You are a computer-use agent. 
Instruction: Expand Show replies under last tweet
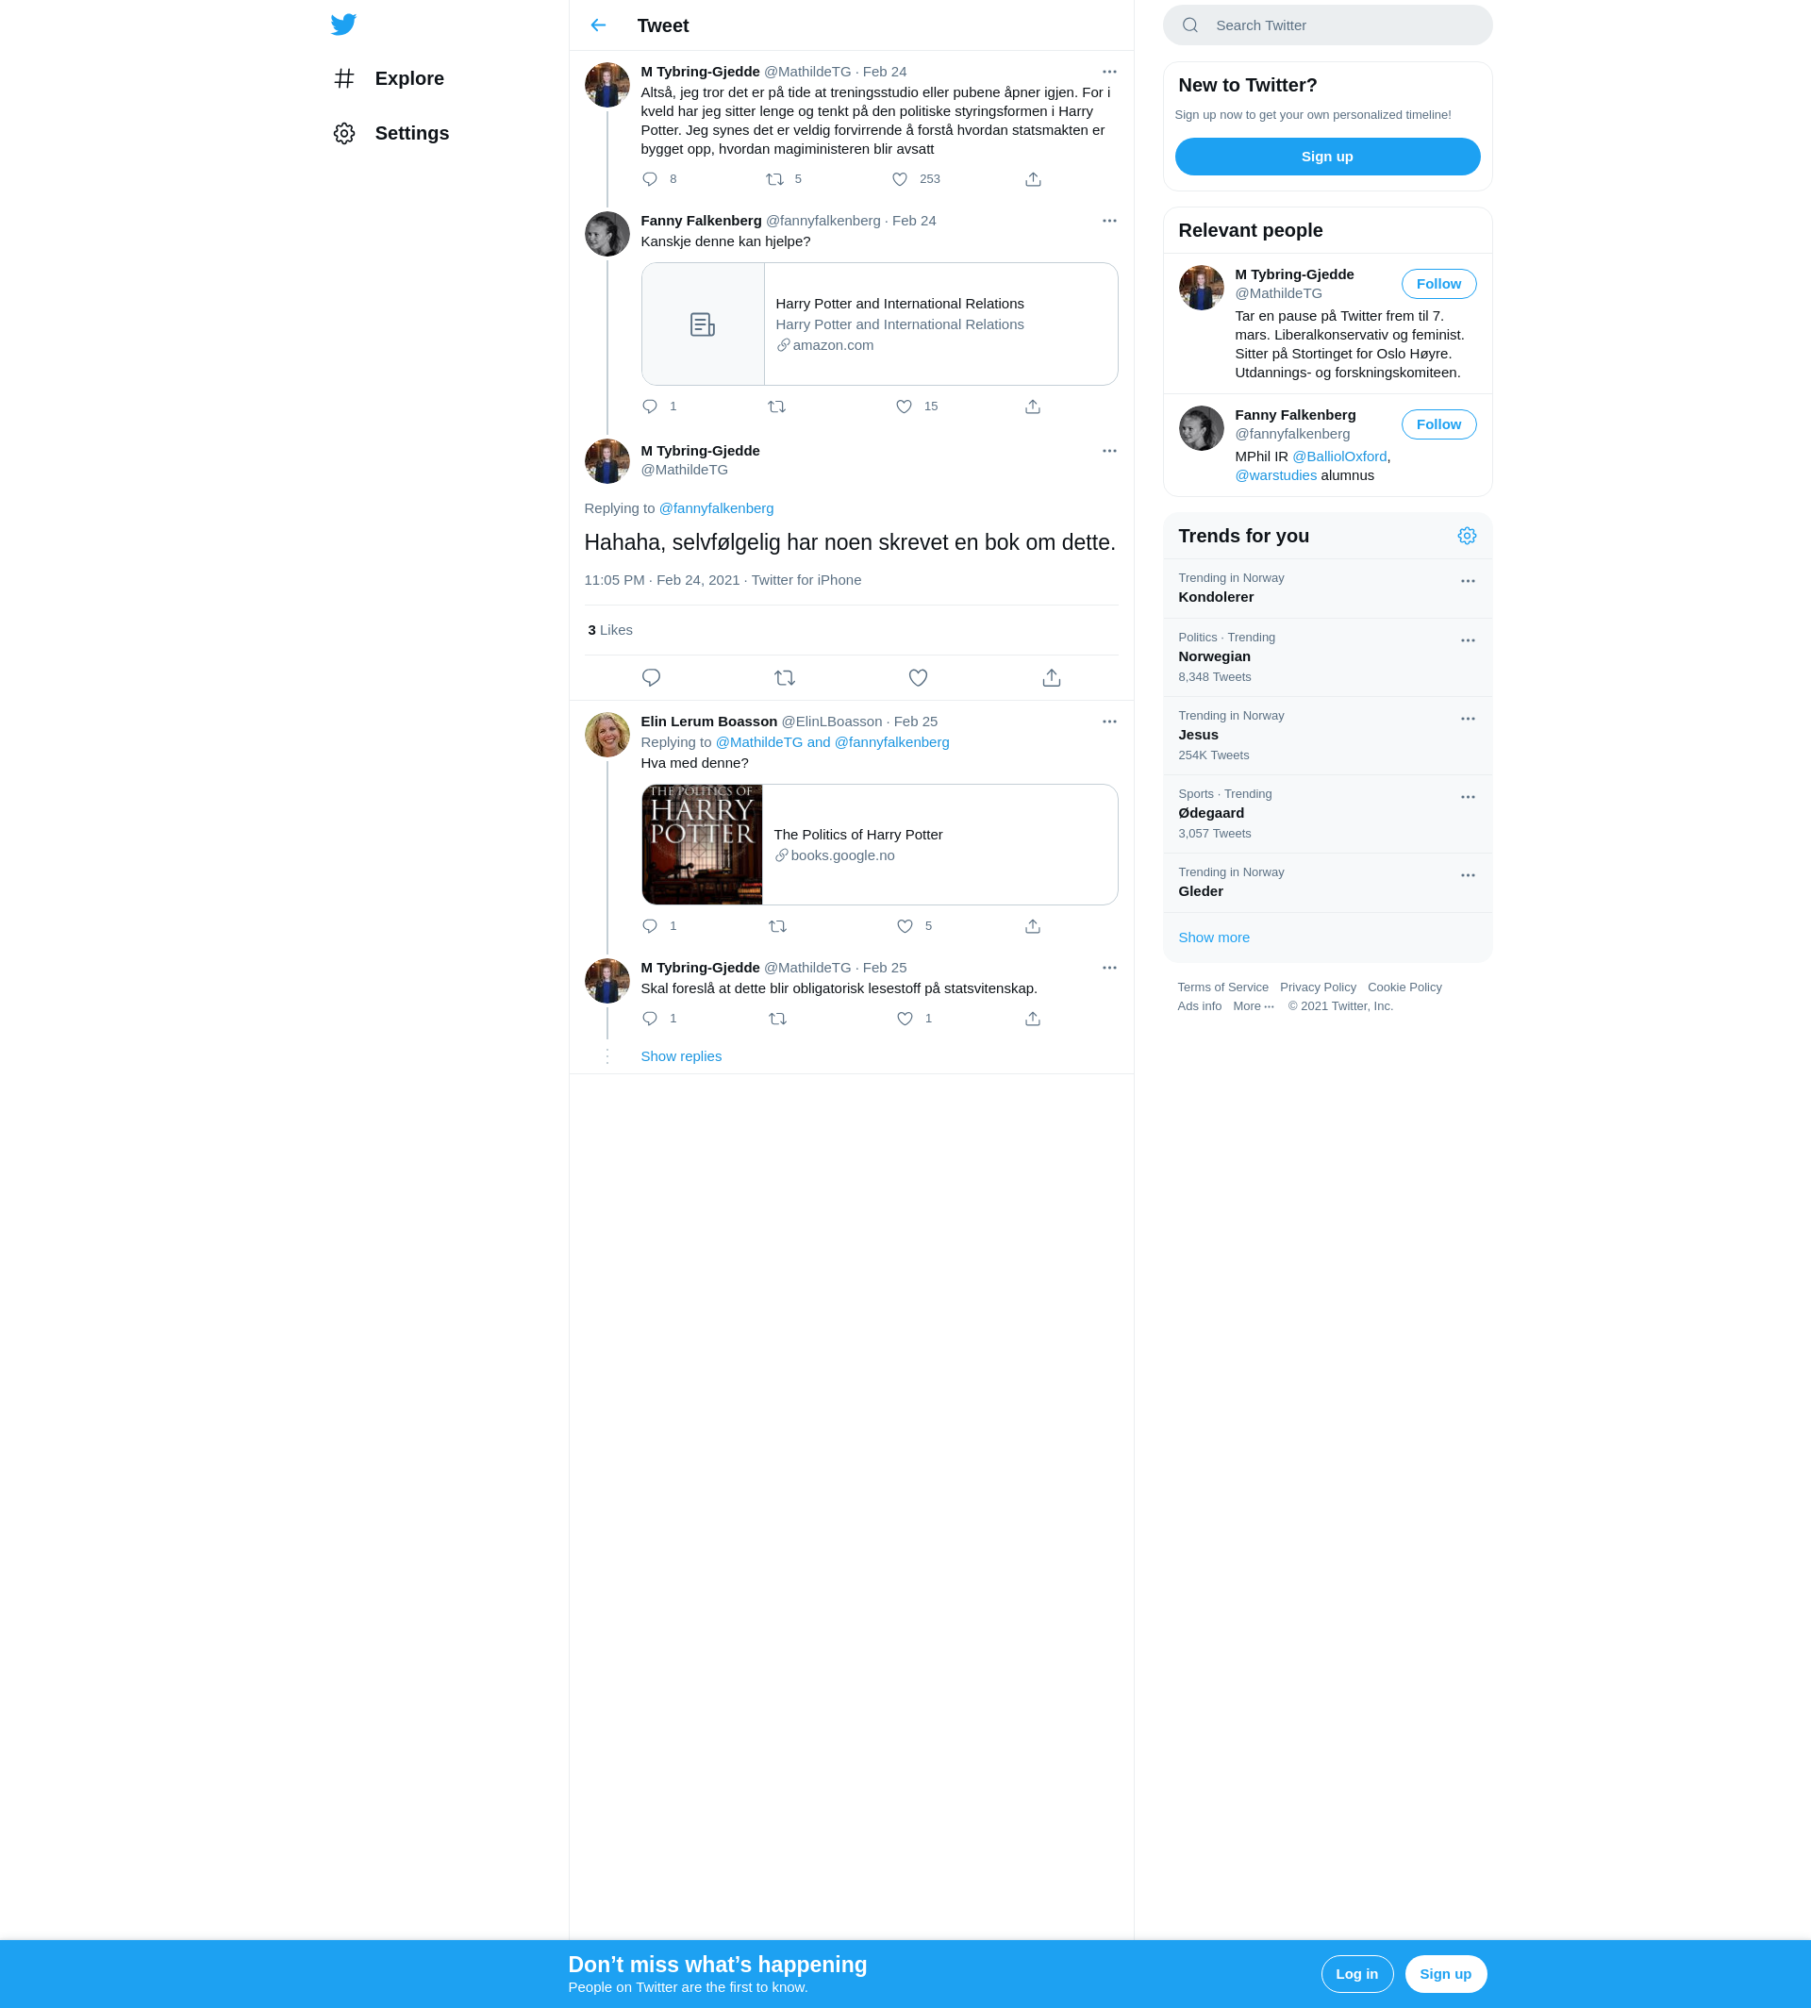(681, 1055)
